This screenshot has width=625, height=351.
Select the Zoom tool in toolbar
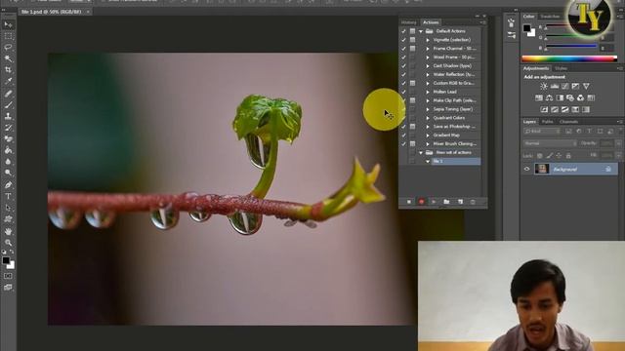(x=8, y=243)
